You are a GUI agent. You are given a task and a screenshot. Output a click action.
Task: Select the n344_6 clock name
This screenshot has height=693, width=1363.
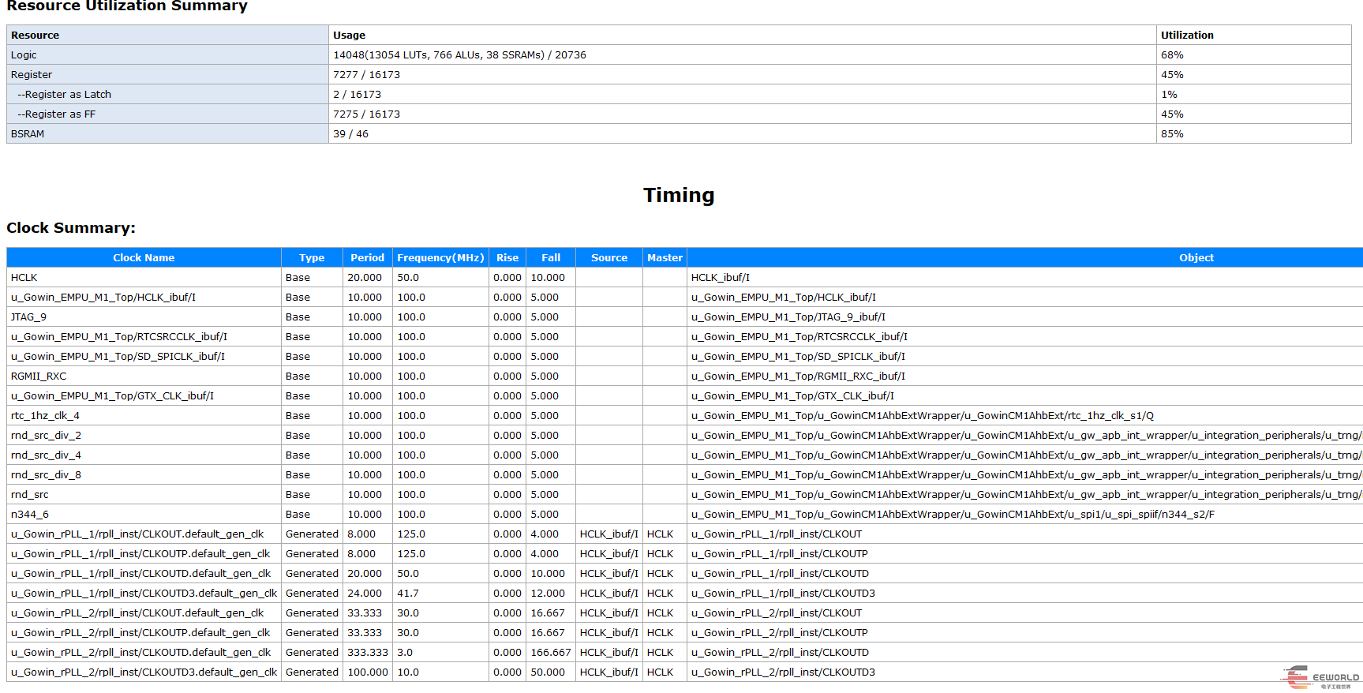pos(144,514)
